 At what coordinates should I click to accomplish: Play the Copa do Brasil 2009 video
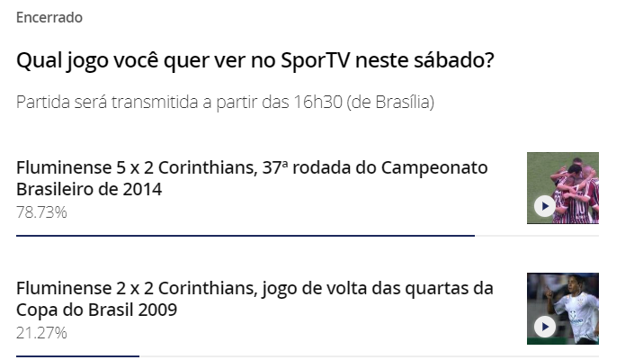(x=545, y=327)
